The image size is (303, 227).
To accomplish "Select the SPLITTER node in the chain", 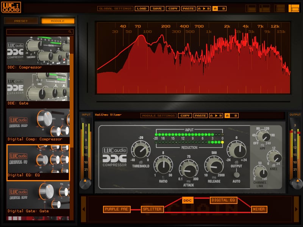I will click(x=152, y=209).
